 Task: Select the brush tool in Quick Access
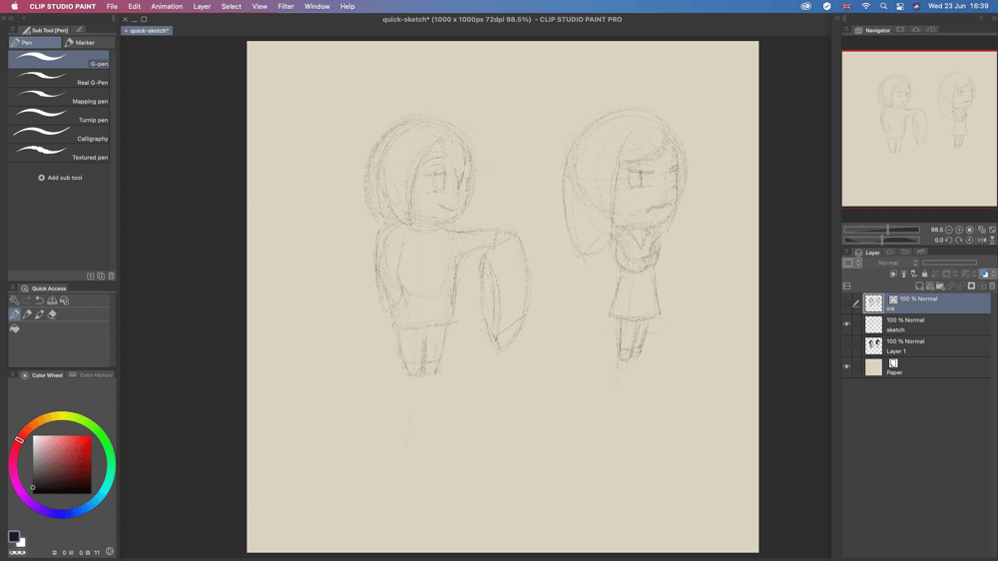coord(40,314)
